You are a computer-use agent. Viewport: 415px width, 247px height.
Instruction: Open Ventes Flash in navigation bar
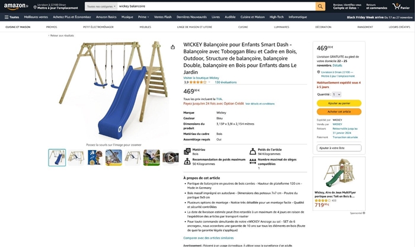[x=162, y=17]
